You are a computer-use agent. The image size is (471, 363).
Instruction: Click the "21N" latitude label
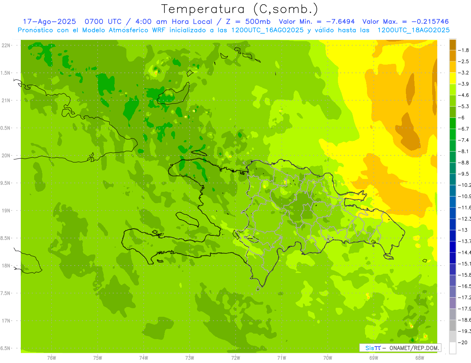[6, 100]
